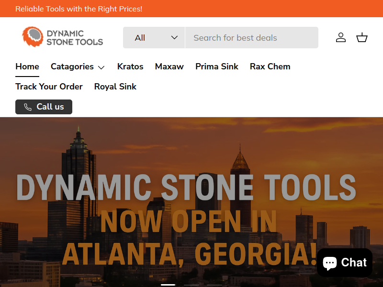The height and width of the screenshot is (287, 383).
Task: Open the Kratos menu link
Action: point(130,66)
